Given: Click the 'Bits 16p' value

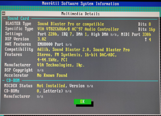Looking at the screenshot, I should tap(147, 29).
